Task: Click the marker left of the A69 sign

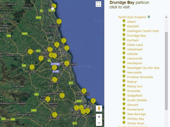Action: pos(31,52)
